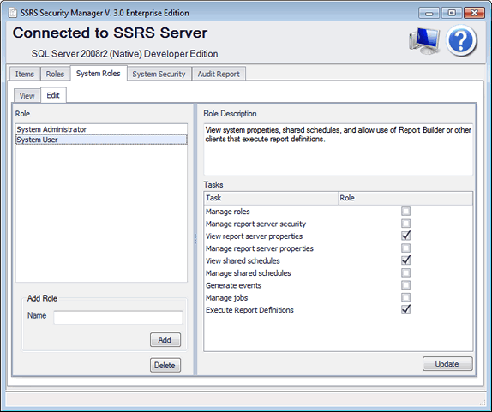
Task: Click the 'Generate events' task text
Action: tap(233, 285)
